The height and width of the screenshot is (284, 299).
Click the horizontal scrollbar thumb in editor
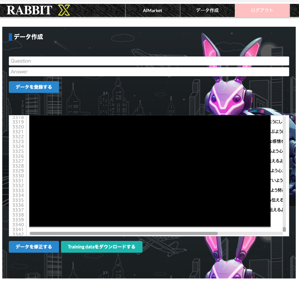(x=124, y=233)
